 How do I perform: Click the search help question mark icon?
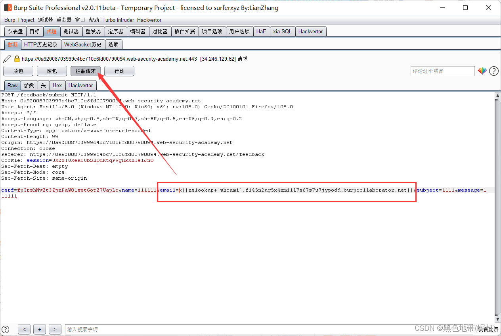click(x=6, y=329)
